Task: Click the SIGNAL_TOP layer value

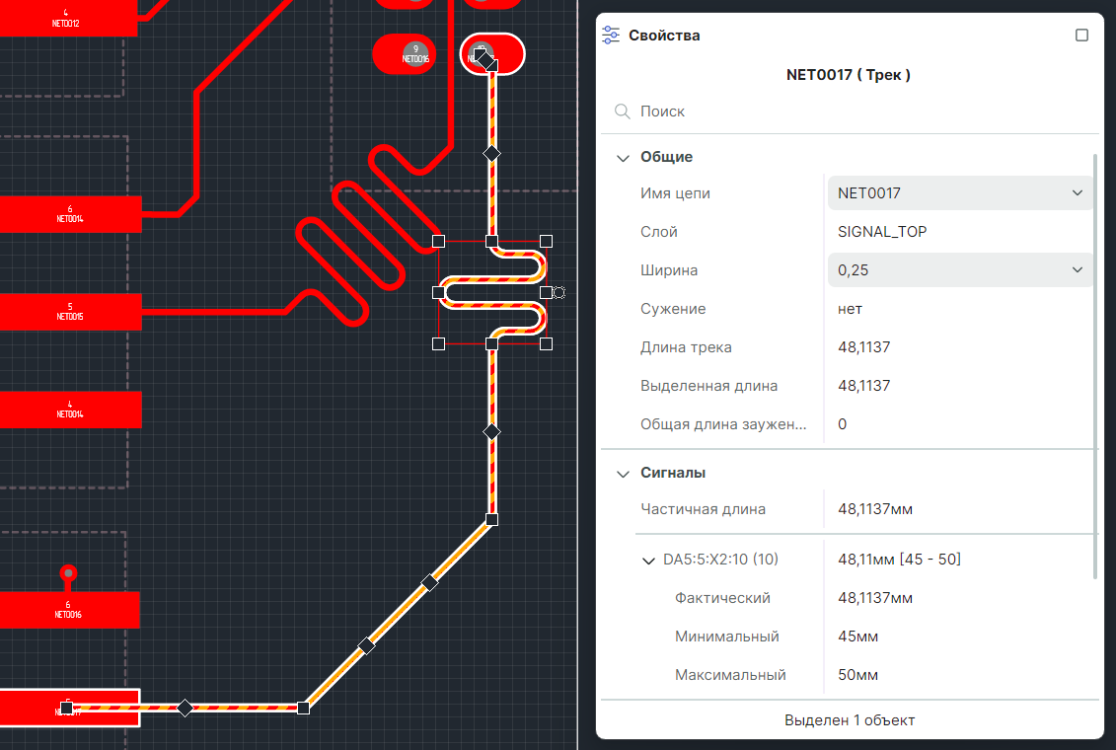Action: (882, 232)
